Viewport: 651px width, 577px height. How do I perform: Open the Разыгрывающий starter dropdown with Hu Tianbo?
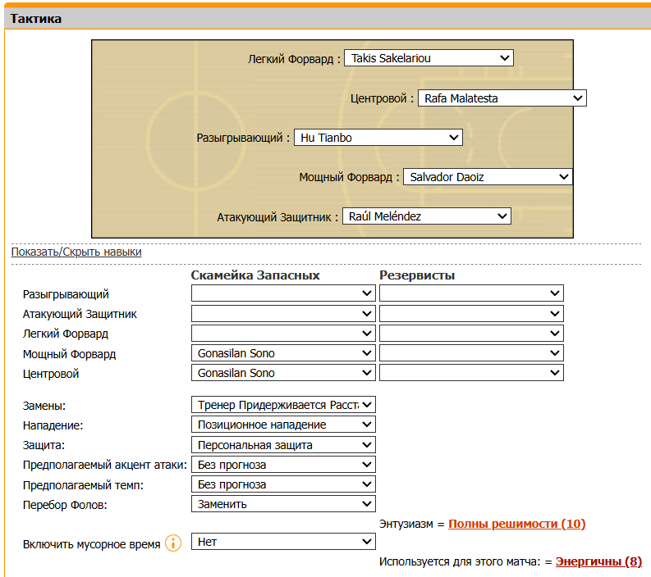coord(378,137)
